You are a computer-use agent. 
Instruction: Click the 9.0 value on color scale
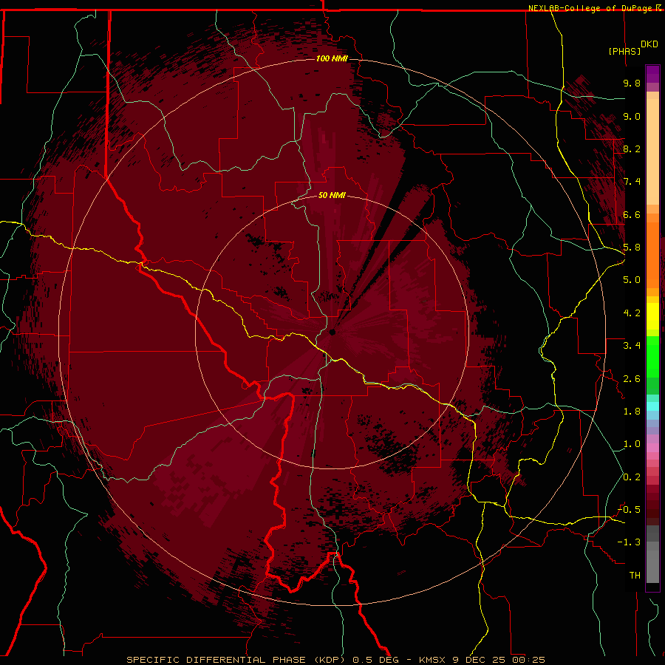tap(632, 116)
